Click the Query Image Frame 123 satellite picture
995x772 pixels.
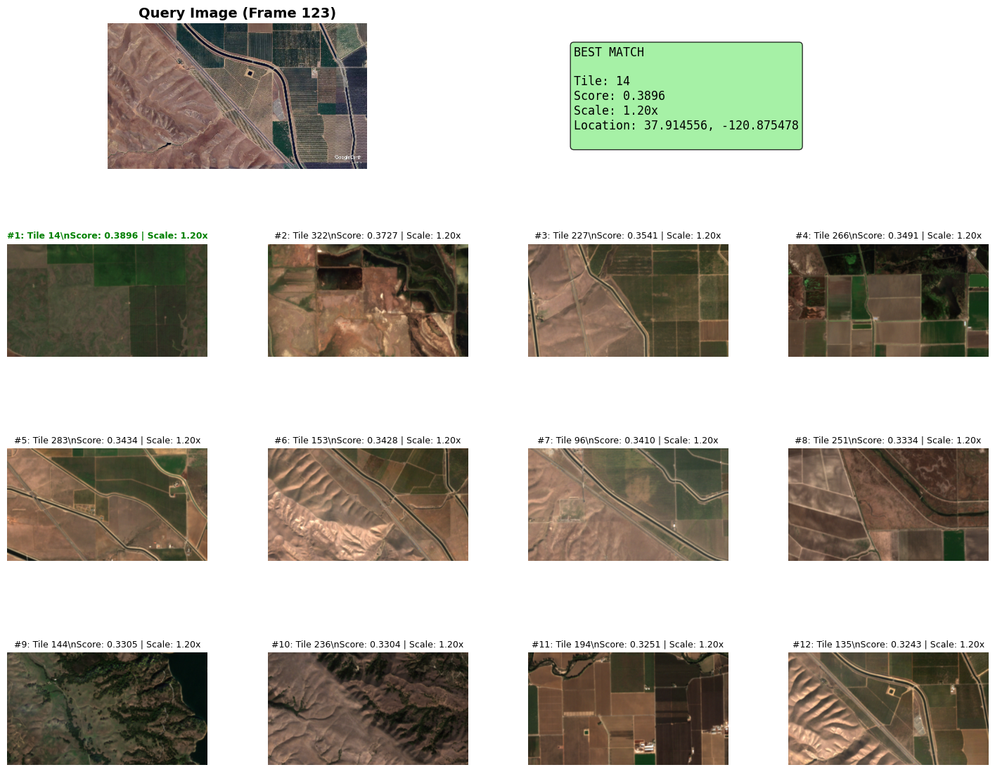(x=237, y=96)
